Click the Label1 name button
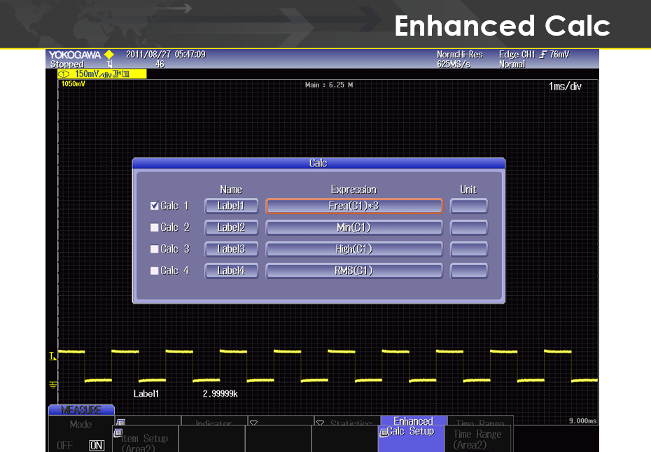Viewport: 651px width, 452px height. [x=231, y=206]
